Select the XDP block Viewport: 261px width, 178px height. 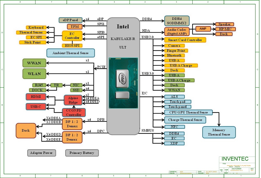(x=174, y=143)
